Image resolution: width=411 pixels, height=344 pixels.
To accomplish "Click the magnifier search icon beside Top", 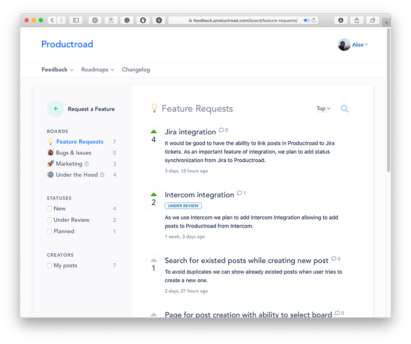I will click(x=344, y=108).
